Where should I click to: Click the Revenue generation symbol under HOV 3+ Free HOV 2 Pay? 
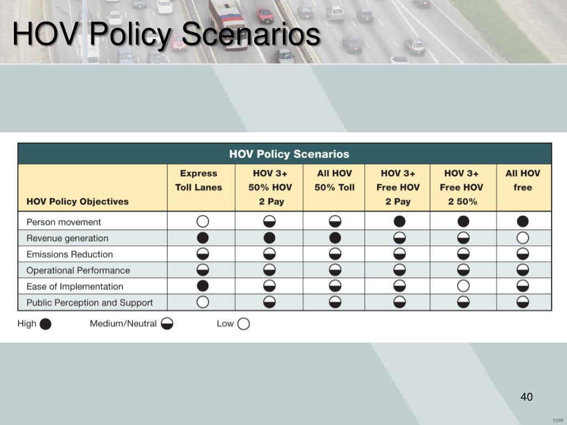pos(399,237)
